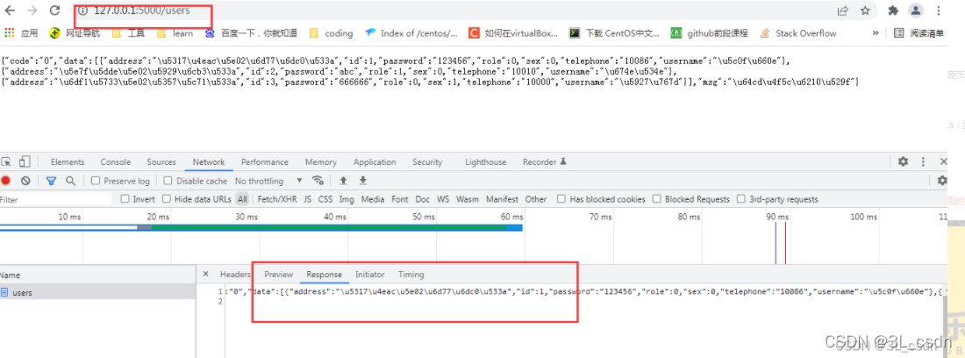Toggle the network filter funnel
This screenshot has width=965, height=358.
point(51,181)
